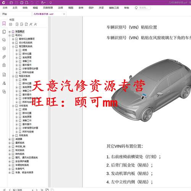Open the 帮助 ribbon tab

(x=126, y=8)
